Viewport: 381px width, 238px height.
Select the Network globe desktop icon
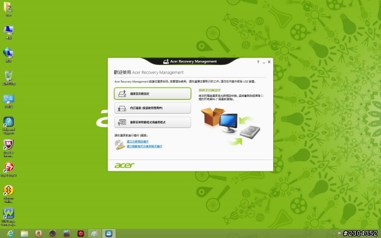8,55
